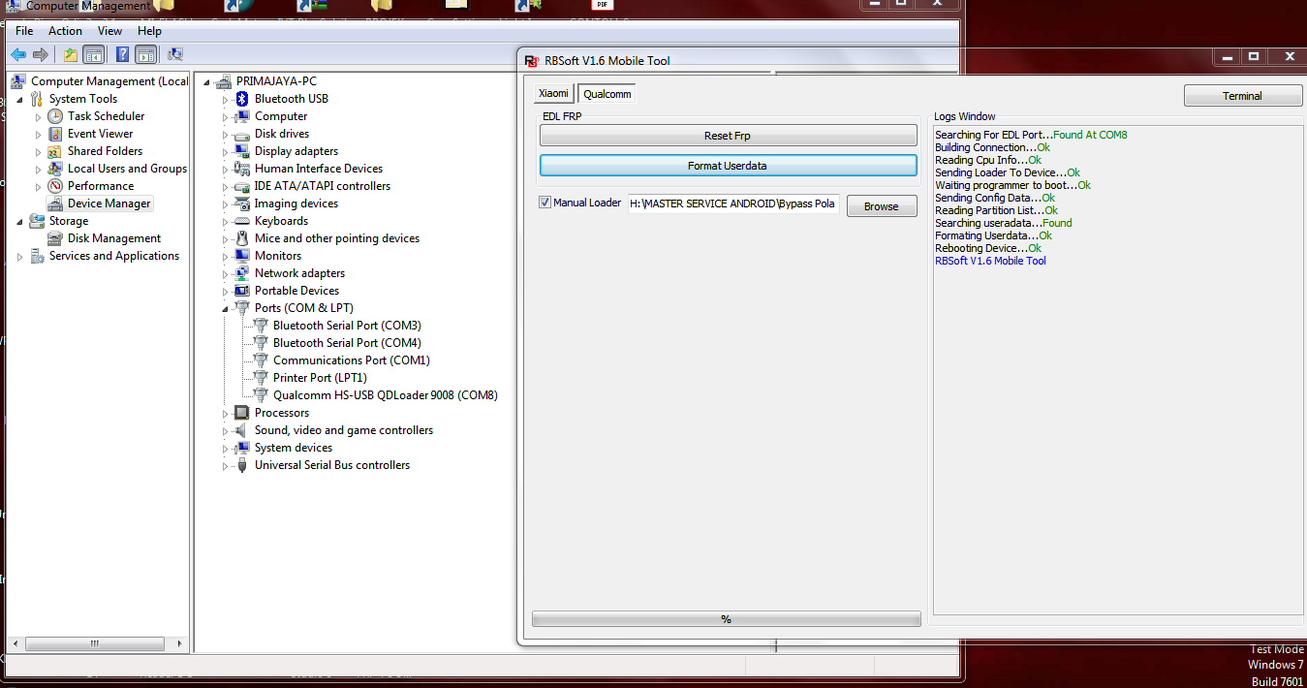Click the Sound, video and game controllers icon
1307x688 pixels.
point(242,430)
